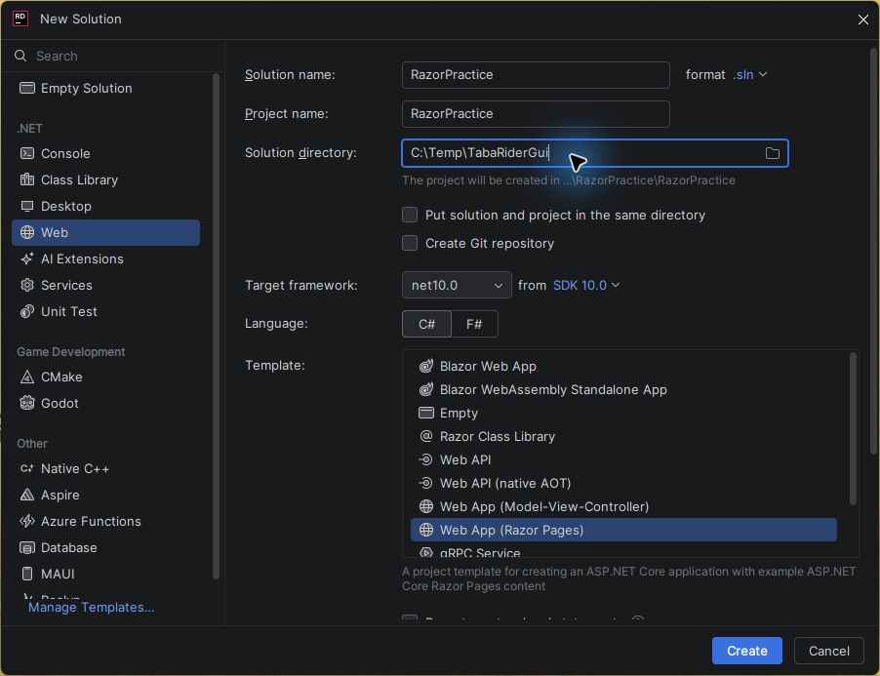Click the AI Extensions sparkle icon
This screenshot has width=880, height=676.
[27, 258]
